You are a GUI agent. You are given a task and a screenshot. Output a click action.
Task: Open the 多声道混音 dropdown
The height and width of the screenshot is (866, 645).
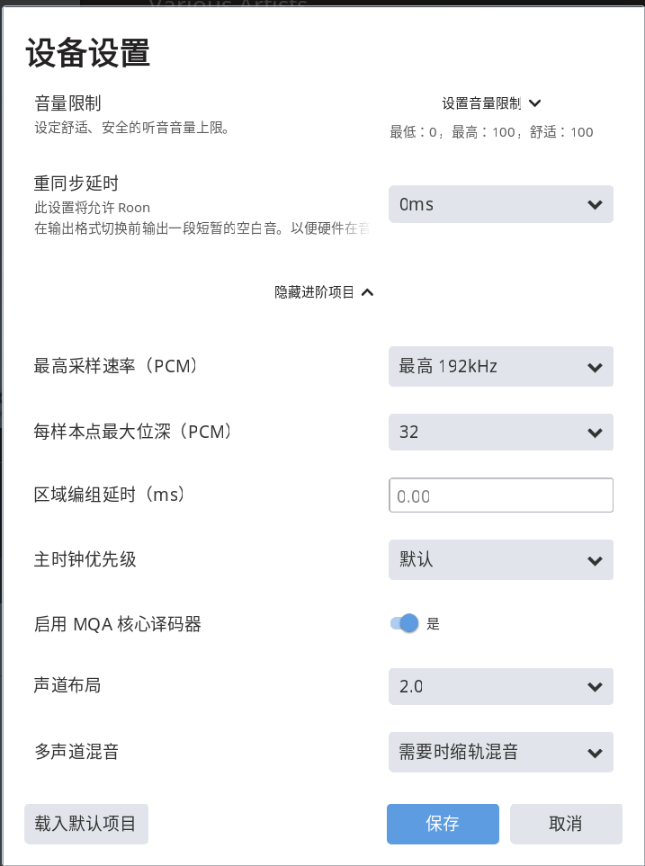(x=500, y=753)
